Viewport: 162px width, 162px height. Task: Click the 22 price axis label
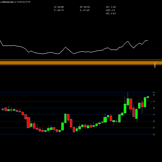pos(154,134)
